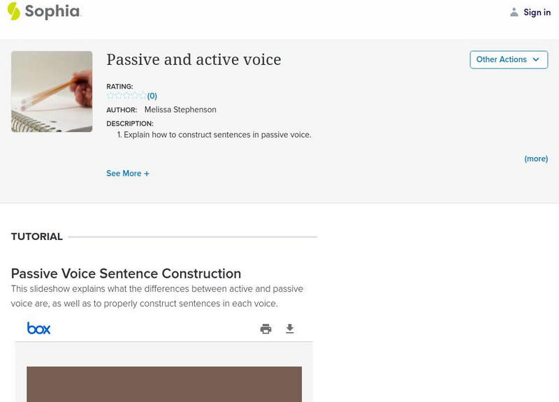Click the Sophia logo icon

tap(13, 11)
